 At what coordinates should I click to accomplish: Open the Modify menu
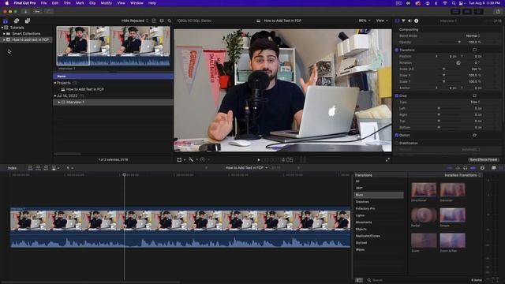pyautogui.click(x=107, y=3)
